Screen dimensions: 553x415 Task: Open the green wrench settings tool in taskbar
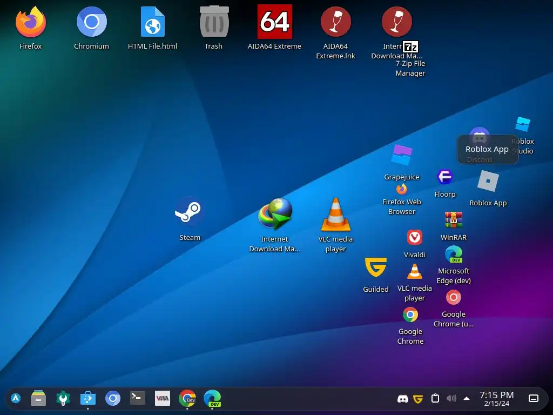click(63, 398)
